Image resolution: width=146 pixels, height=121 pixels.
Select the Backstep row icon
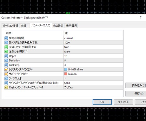pyautogui.click(x=6, y=65)
